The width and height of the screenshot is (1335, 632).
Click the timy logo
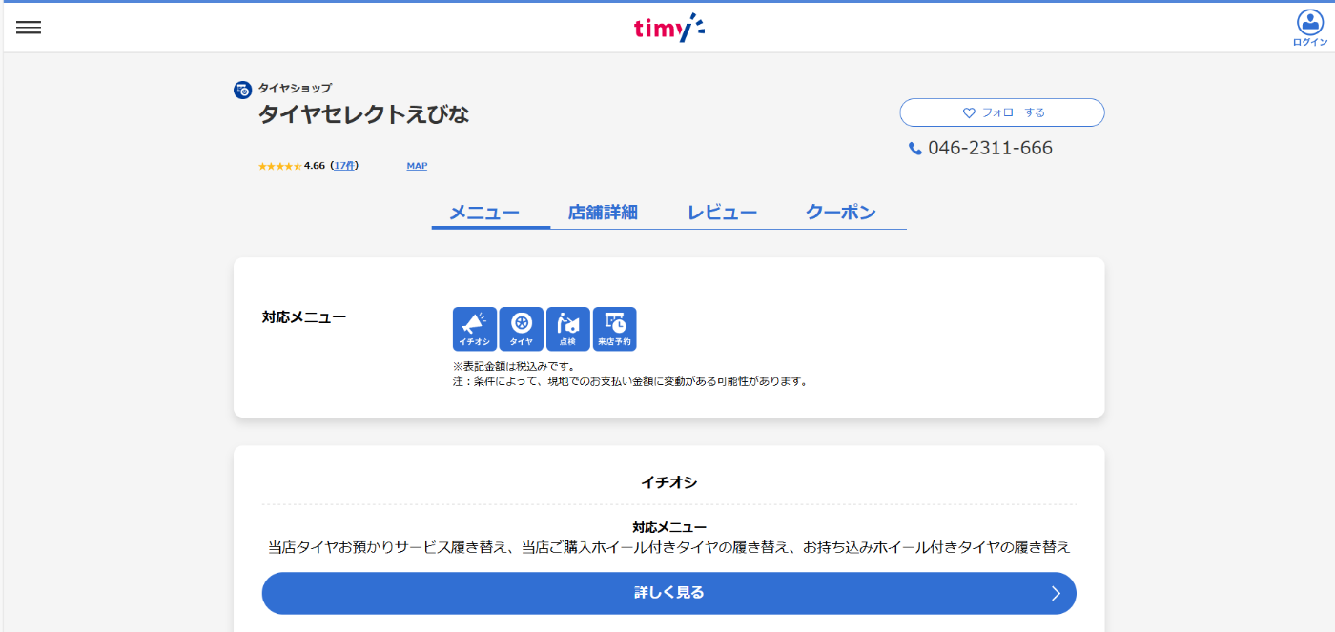tap(668, 29)
